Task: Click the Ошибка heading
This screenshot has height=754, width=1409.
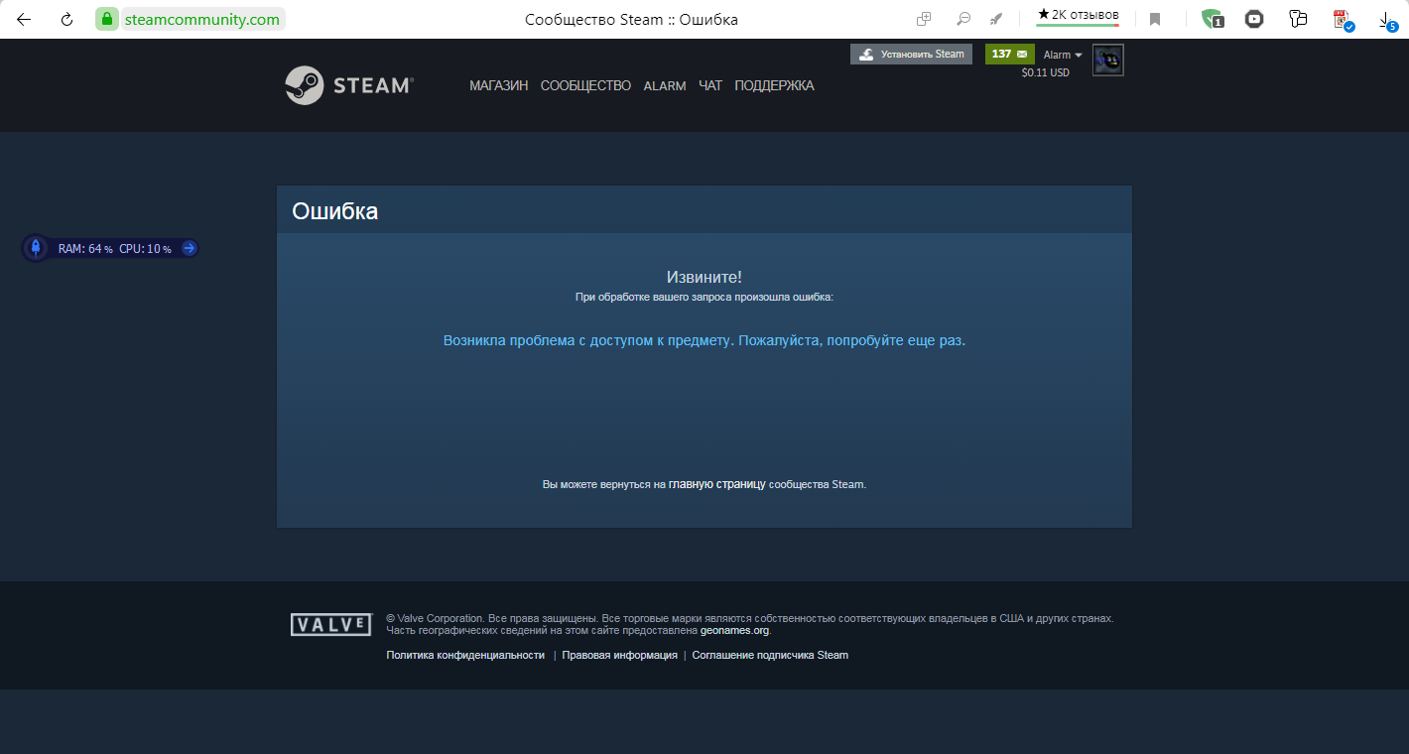Action: 334,211
